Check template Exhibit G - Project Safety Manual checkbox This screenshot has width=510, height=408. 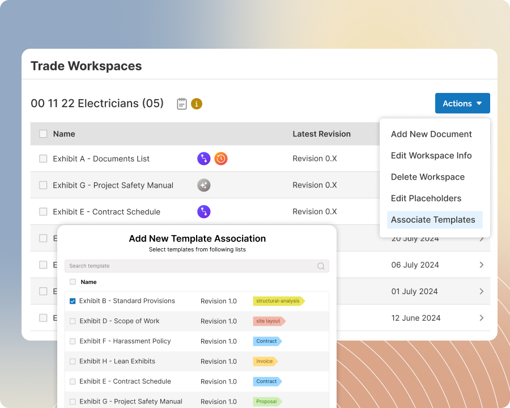point(73,402)
